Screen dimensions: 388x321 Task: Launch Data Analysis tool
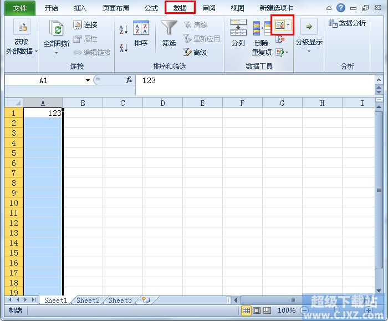click(x=347, y=23)
